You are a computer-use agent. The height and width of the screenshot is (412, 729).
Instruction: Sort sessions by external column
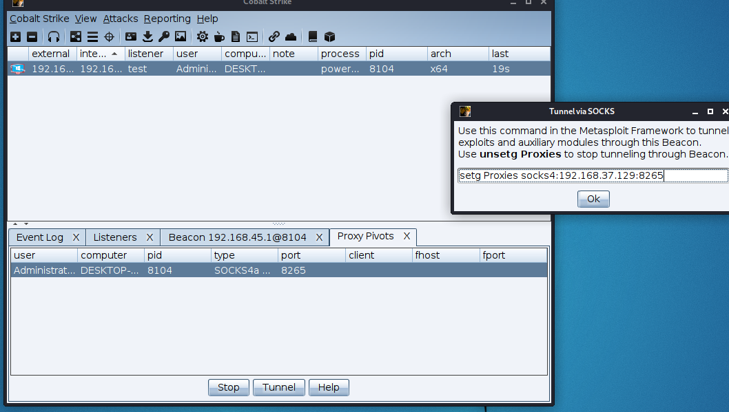click(52, 54)
